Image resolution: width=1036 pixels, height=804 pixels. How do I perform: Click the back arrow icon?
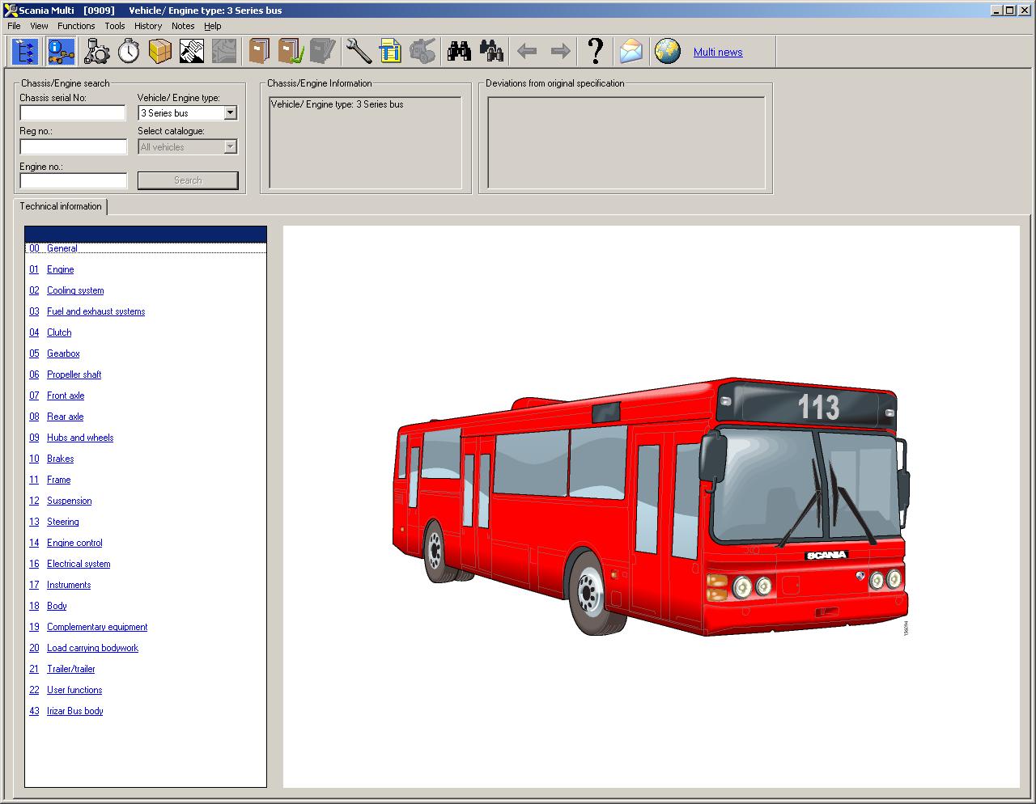point(527,52)
